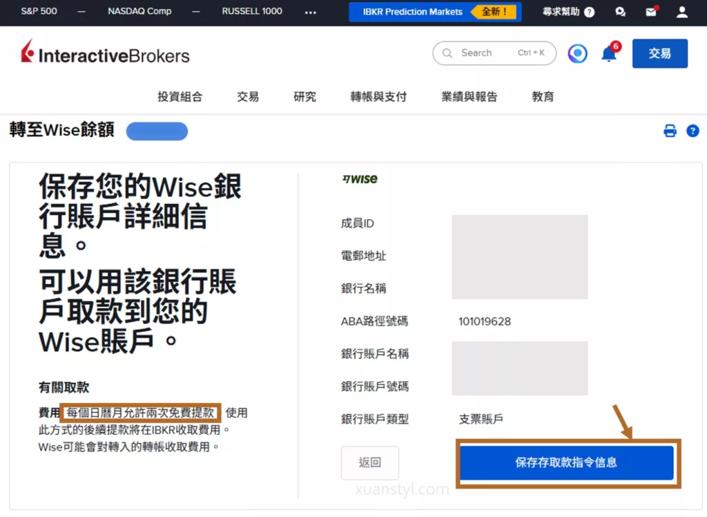Image resolution: width=707 pixels, height=517 pixels.
Task: Open the 研究 menu
Action: click(304, 97)
